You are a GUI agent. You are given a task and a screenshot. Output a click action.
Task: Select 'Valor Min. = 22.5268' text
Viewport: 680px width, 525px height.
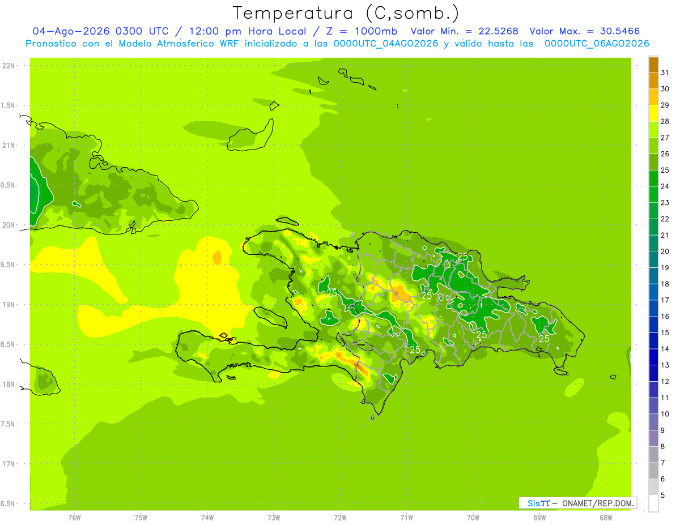[x=464, y=31]
